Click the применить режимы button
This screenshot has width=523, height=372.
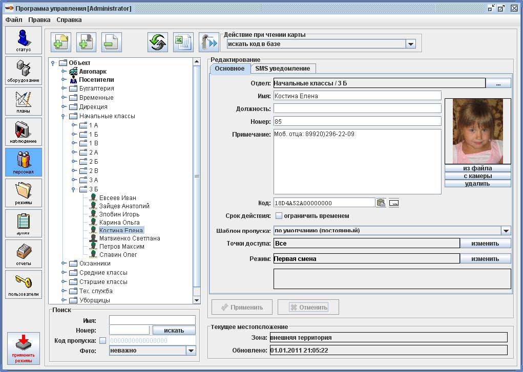[24, 348]
